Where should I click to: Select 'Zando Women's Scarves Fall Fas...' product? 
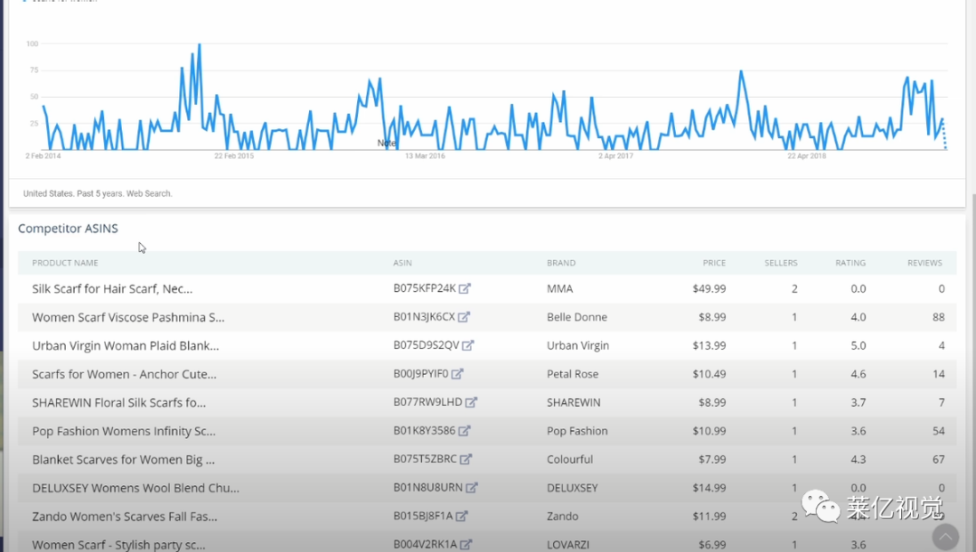click(125, 516)
